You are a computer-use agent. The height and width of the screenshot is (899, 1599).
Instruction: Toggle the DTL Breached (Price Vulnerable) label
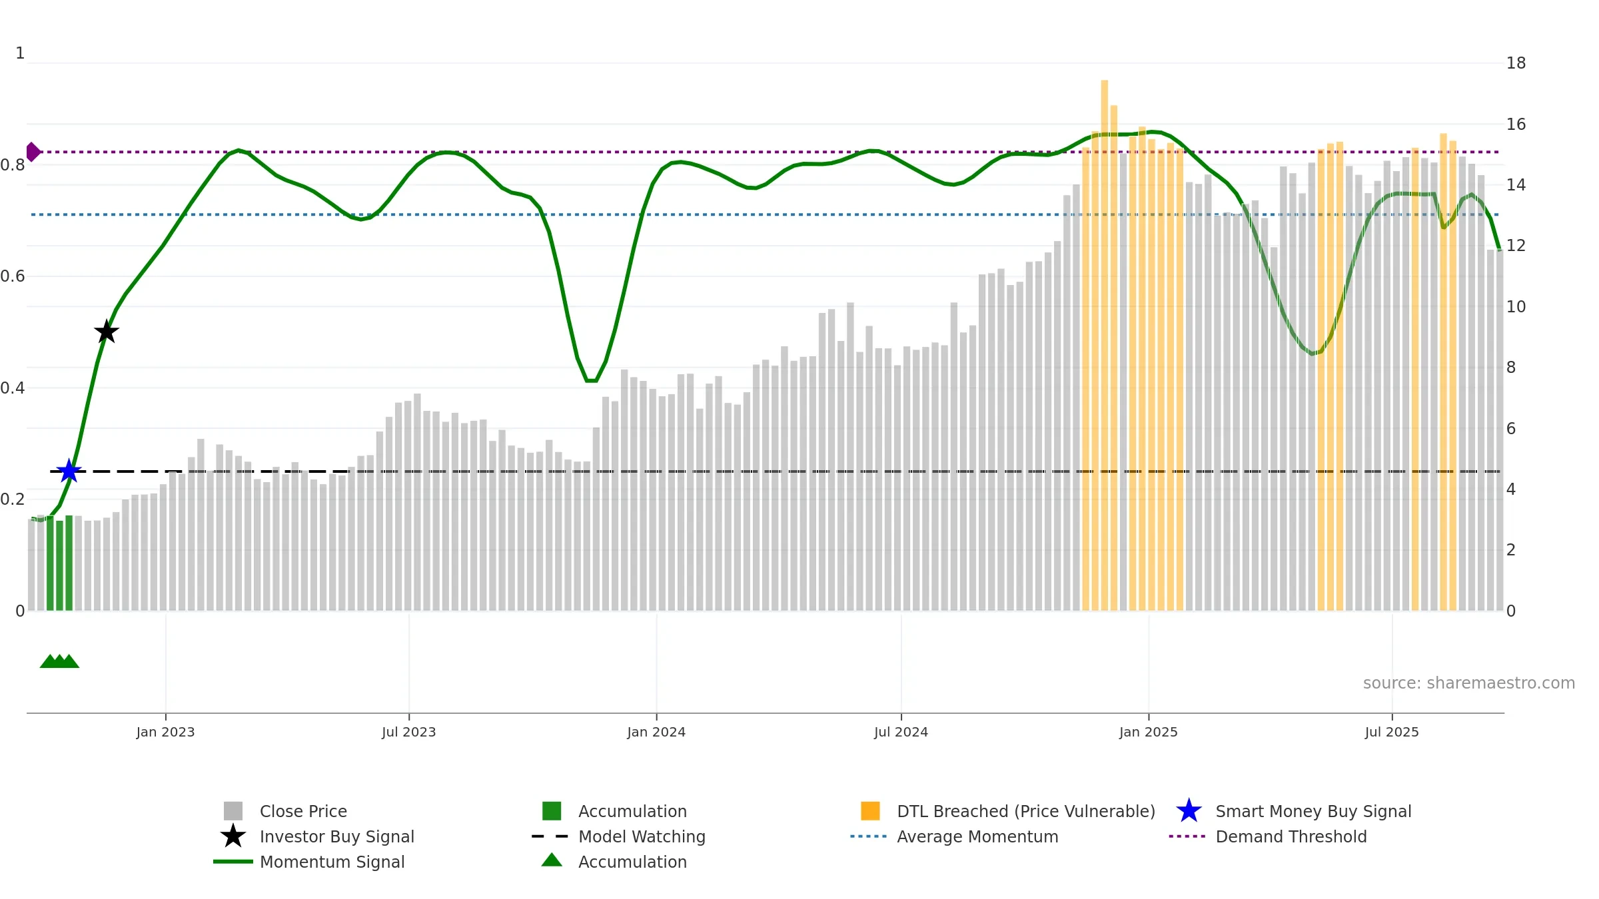[x=1026, y=811]
